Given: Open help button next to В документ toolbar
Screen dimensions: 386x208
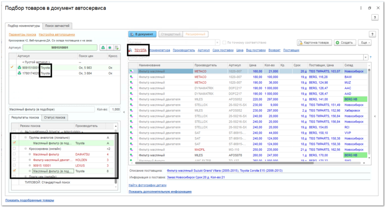Looking at the screenshot, I should tap(372, 34).
